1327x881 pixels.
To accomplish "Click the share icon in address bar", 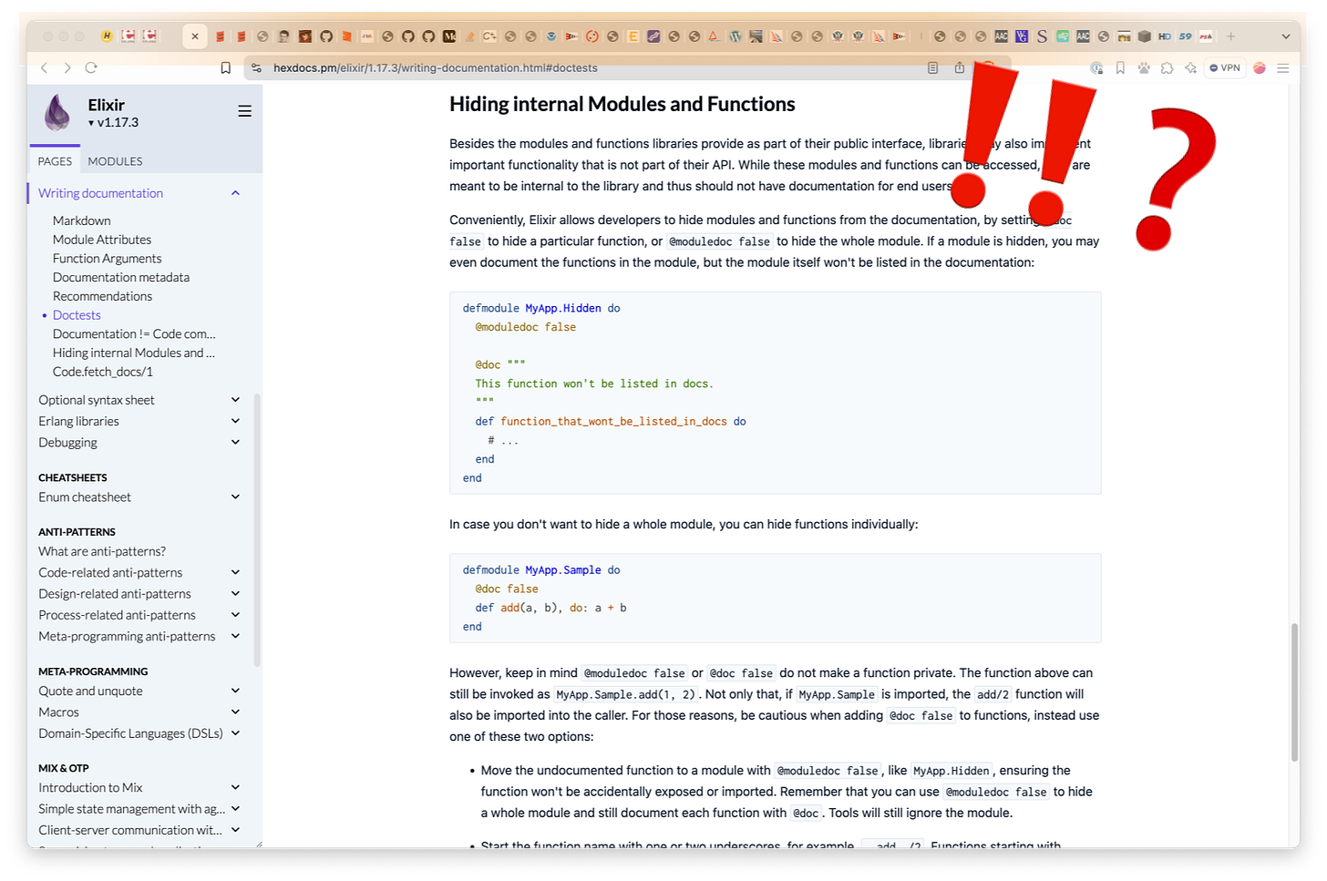I will (x=959, y=67).
